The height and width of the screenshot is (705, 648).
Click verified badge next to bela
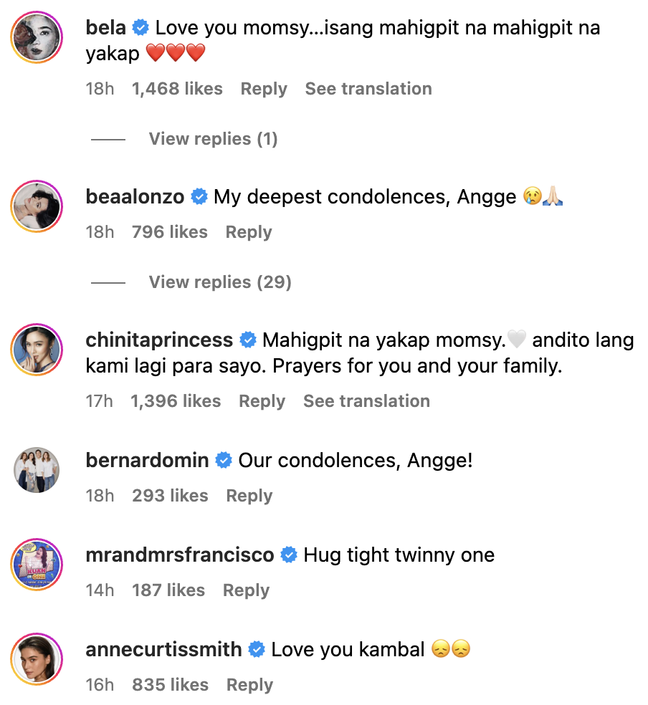point(140,29)
